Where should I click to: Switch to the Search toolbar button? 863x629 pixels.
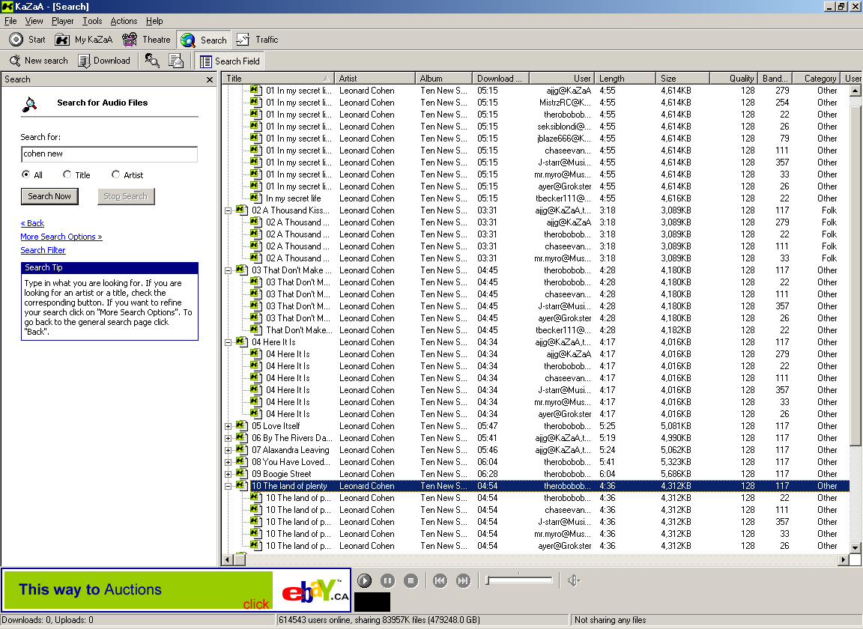pos(204,40)
